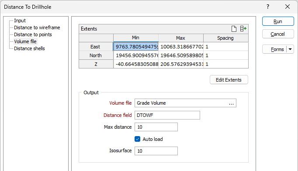The height and width of the screenshot is (171, 298).
Task: Click the Edit Extents button
Action: click(229, 80)
